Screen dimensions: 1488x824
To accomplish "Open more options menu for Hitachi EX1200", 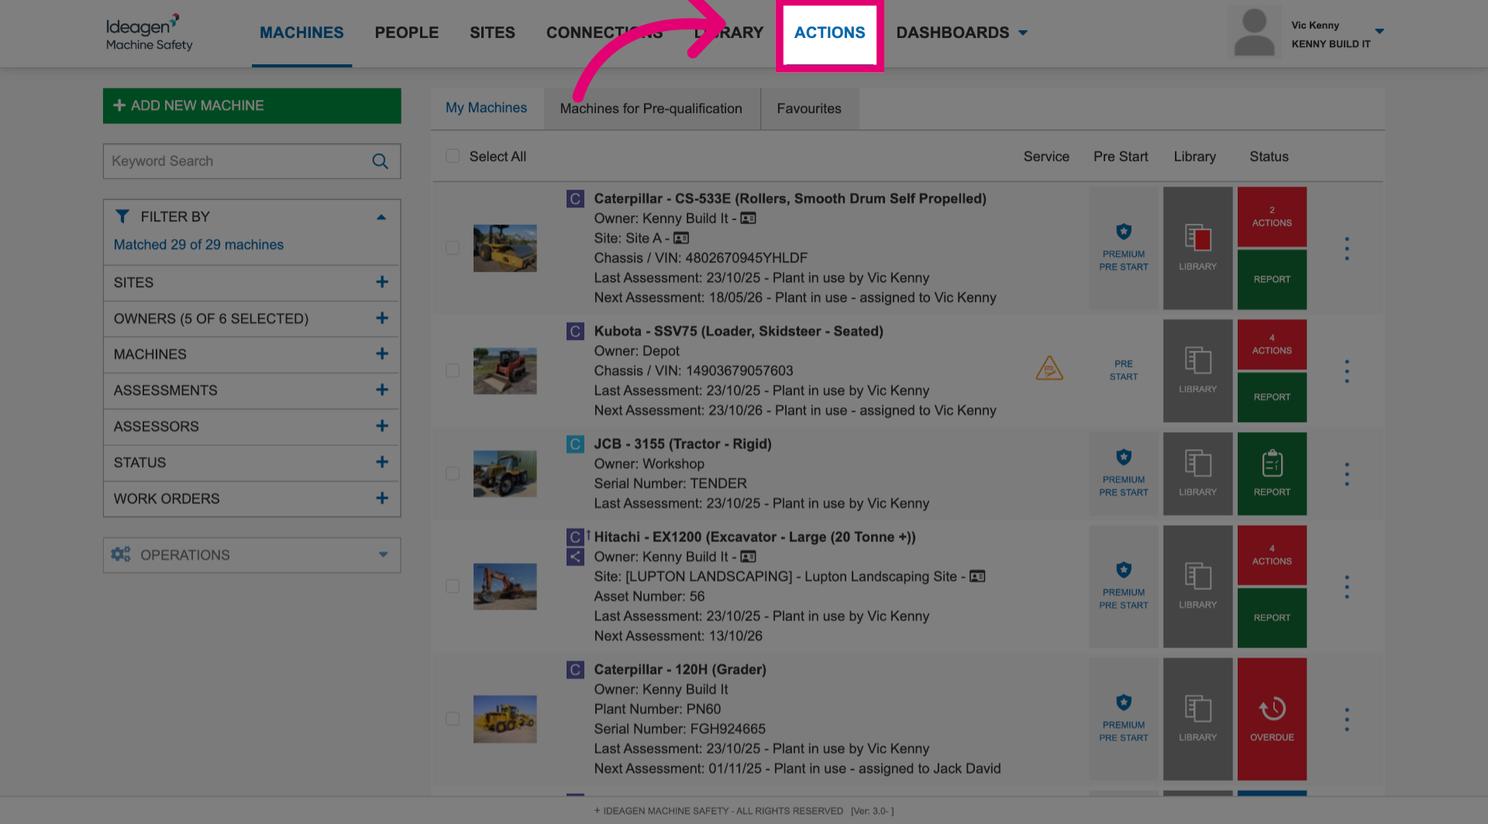I will 1347,587.
